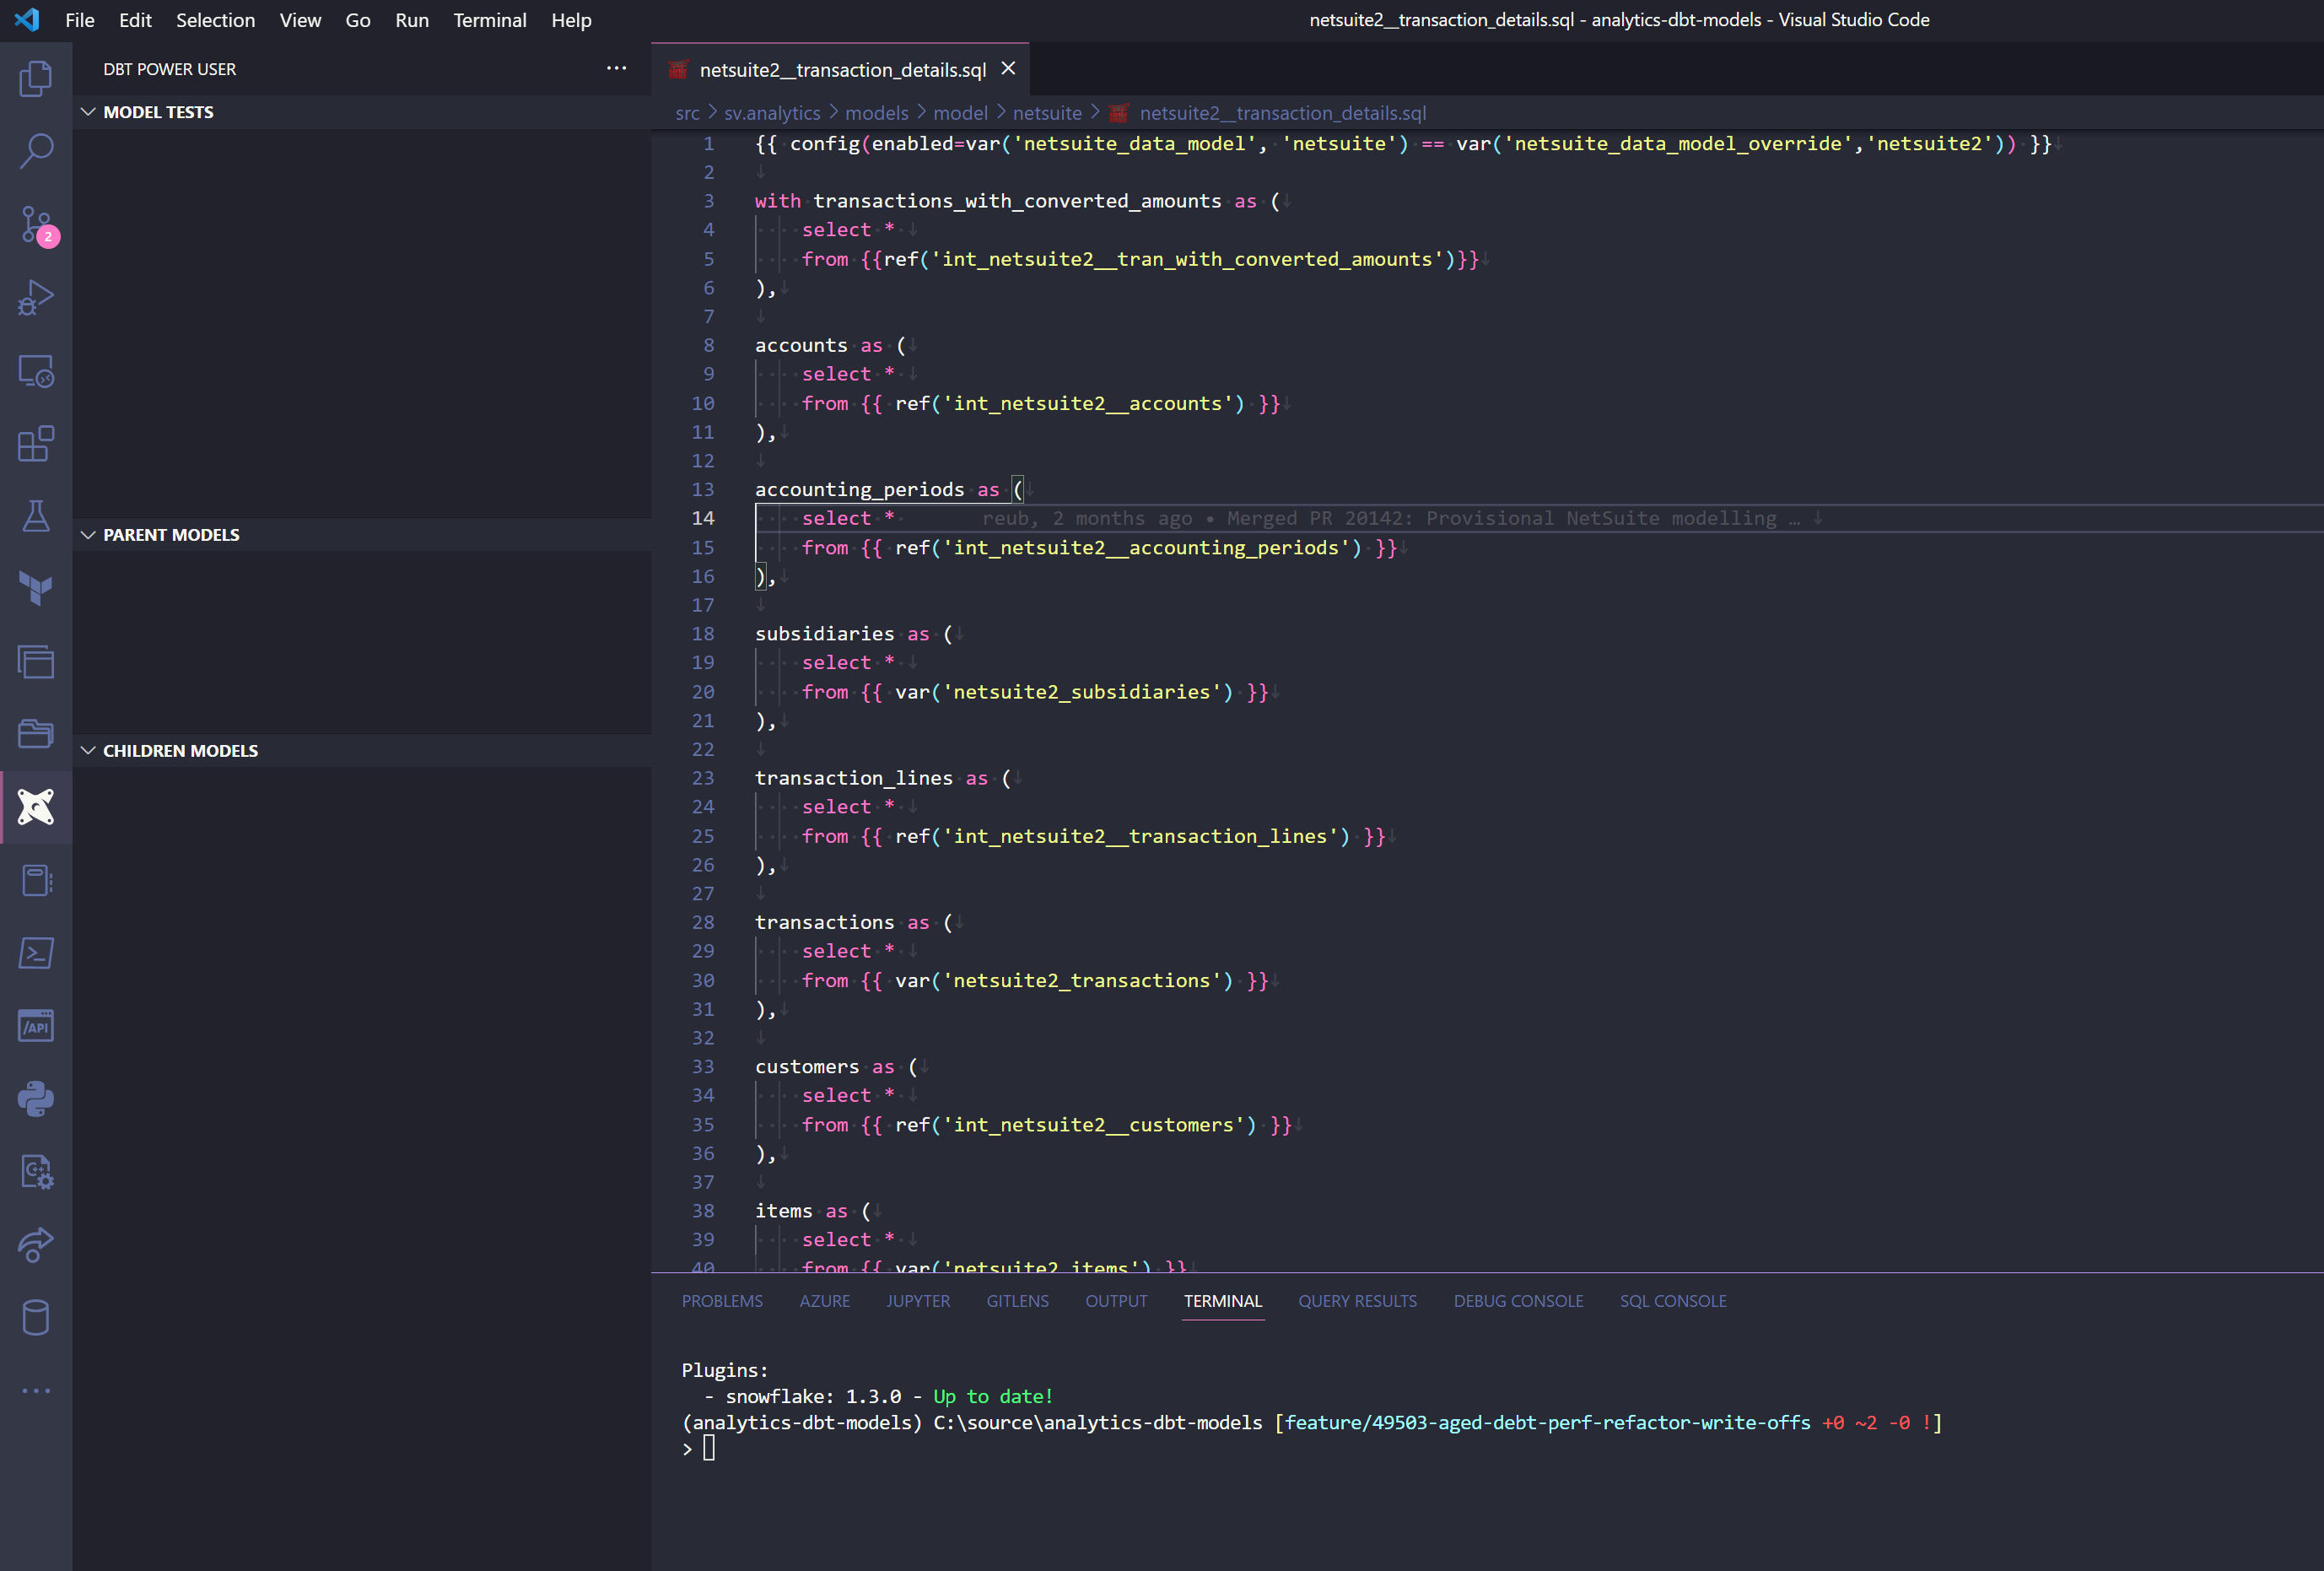Open the Live Share view icon
Screen dimensions: 2324x1571
[x=36, y=1245]
